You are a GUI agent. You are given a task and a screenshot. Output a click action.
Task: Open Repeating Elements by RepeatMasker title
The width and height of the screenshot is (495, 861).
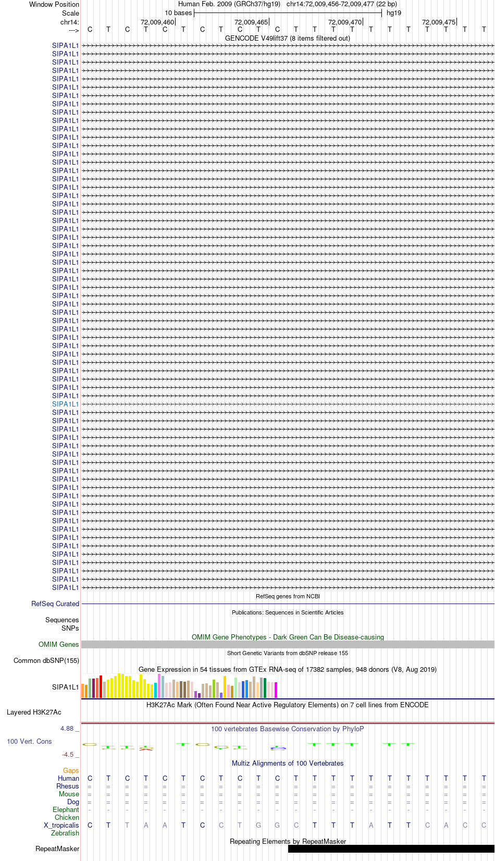point(288,841)
